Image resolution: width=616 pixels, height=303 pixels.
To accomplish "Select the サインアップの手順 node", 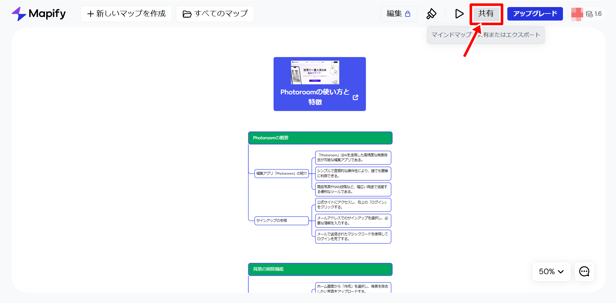I will tap(282, 221).
